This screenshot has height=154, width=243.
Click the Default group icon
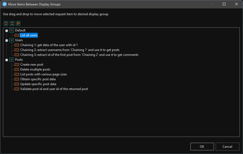click(x=12, y=30)
